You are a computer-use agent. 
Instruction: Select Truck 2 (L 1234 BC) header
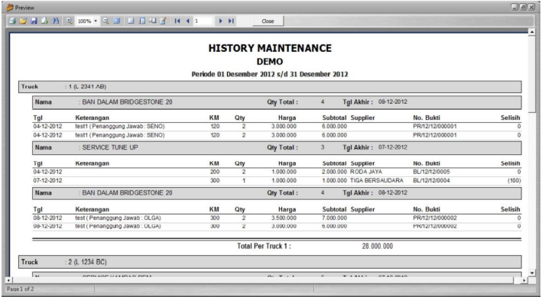pyautogui.click(x=270, y=262)
